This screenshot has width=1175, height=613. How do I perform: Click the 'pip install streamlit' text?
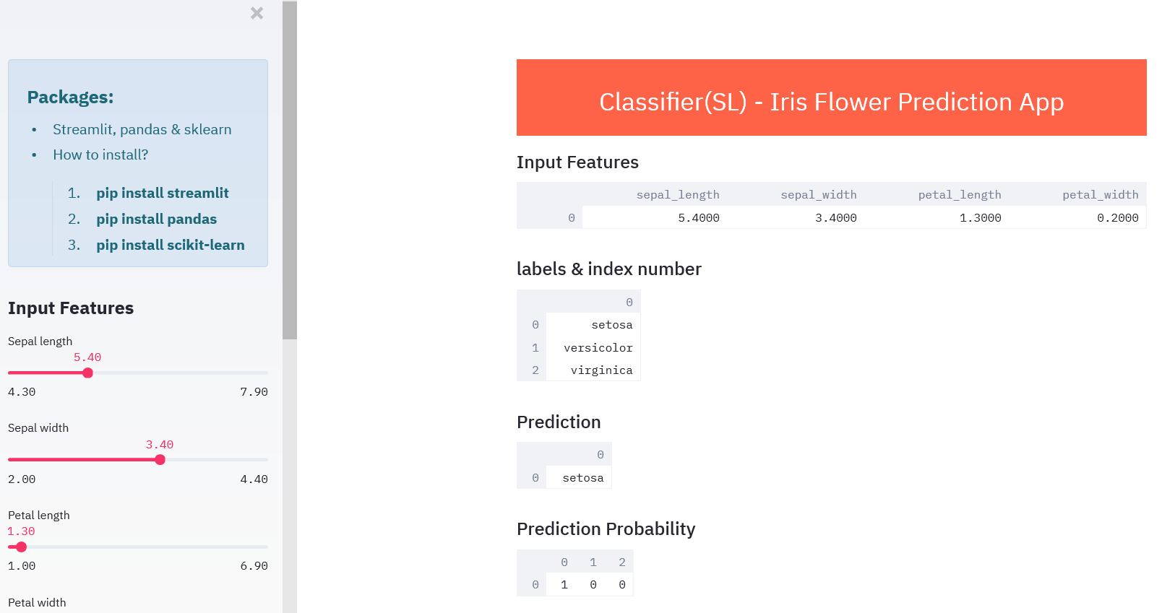(x=163, y=193)
